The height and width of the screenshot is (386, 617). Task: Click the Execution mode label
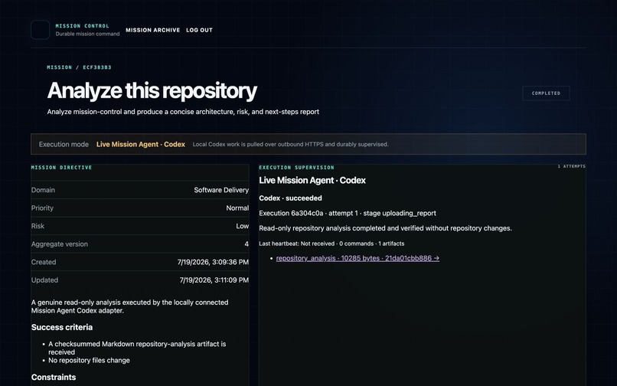pos(64,144)
